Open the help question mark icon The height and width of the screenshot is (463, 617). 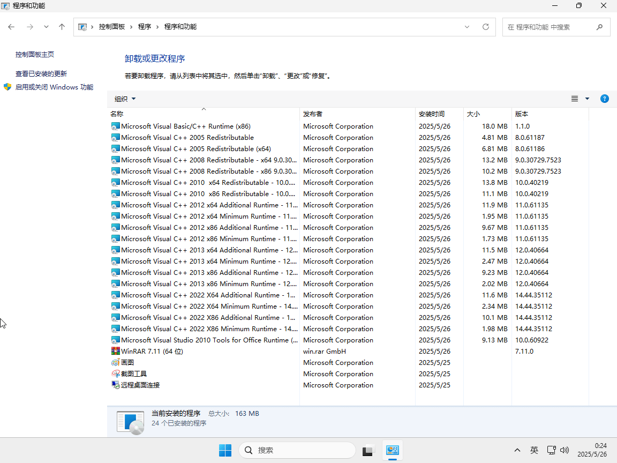[x=605, y=99]
